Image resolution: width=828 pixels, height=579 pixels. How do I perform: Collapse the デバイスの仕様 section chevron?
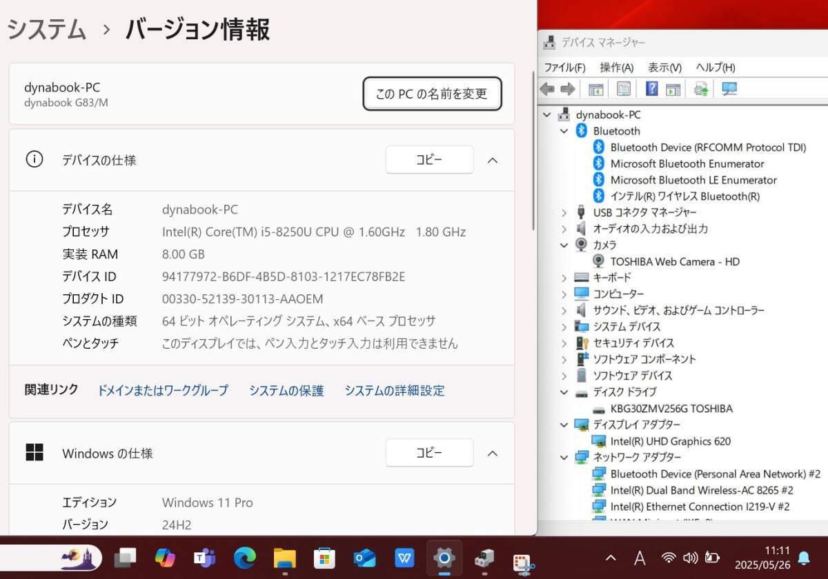pyautogui.click(x=492, y=160)
